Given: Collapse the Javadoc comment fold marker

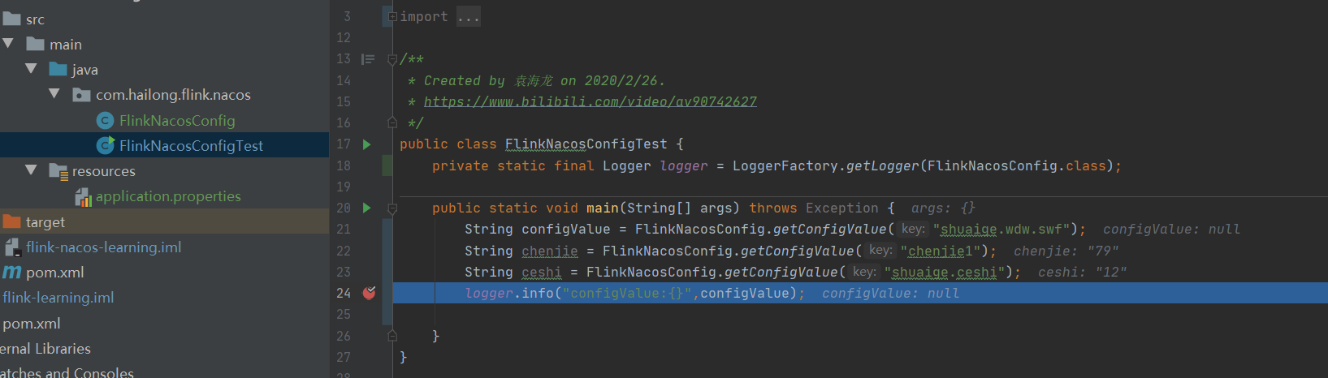Looking at the screenshot, I should [x=392, y=59].
